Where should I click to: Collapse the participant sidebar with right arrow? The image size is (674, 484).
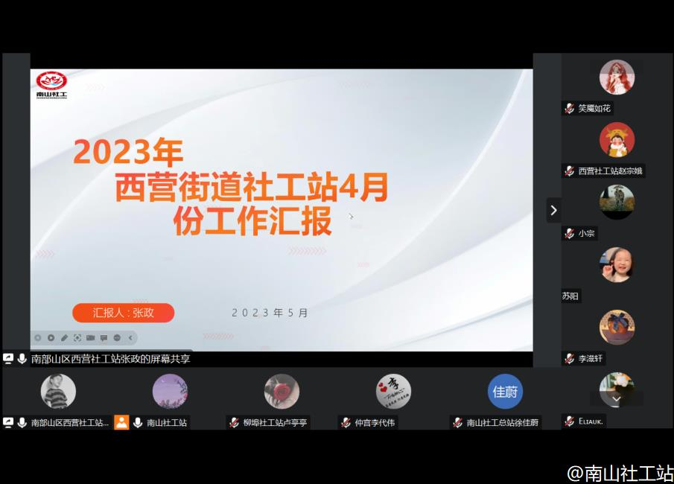click(553, 210)
